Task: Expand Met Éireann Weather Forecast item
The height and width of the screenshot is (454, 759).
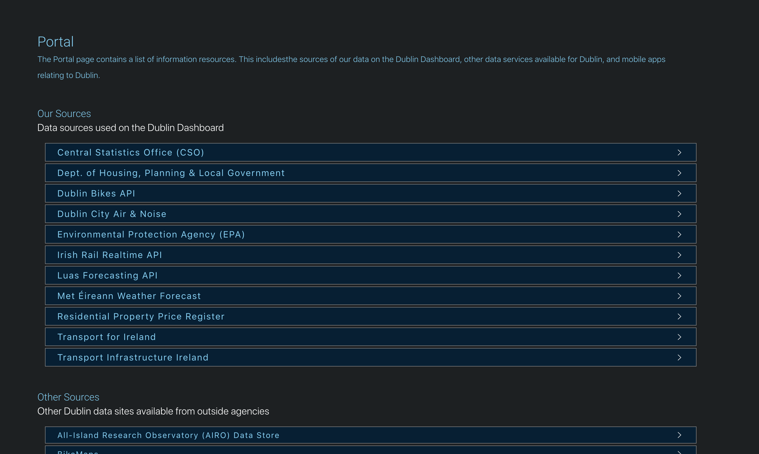Action: point(129,296)
